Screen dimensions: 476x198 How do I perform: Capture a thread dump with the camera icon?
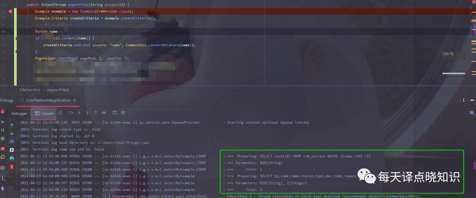[x=3, y=167]
